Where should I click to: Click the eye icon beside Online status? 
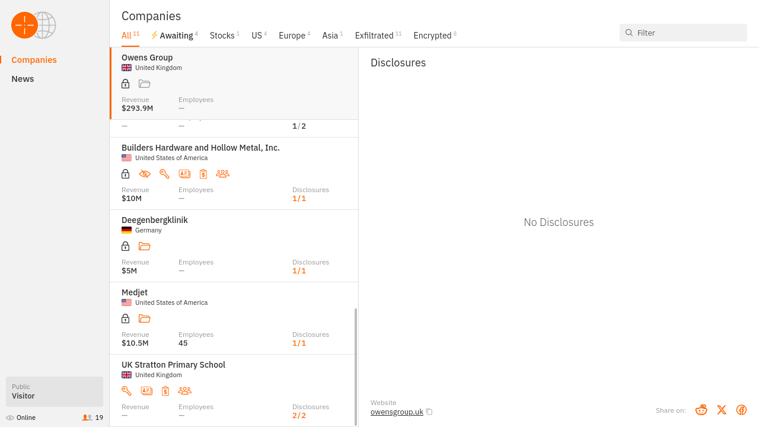(10, 418)
